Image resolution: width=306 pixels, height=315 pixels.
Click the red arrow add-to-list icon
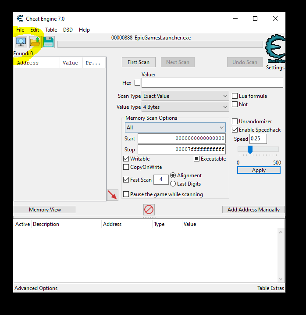(113, 195)
